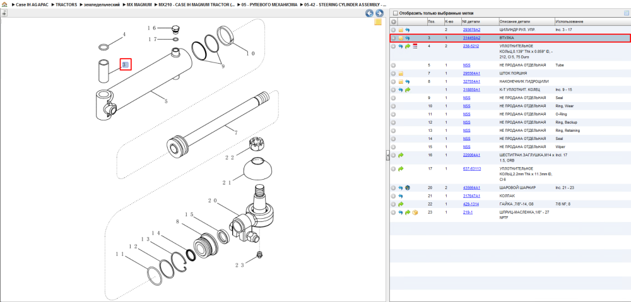Add part 295564A1 using its plus icon

coord(394,74)
